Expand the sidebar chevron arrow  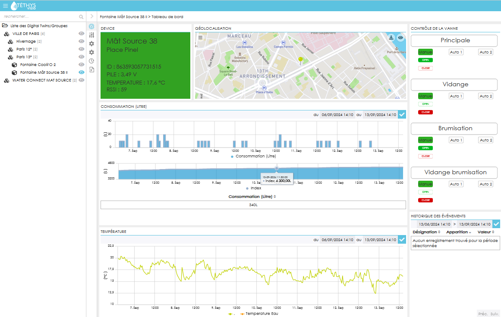pyautogui.click(x=92, y=16)
